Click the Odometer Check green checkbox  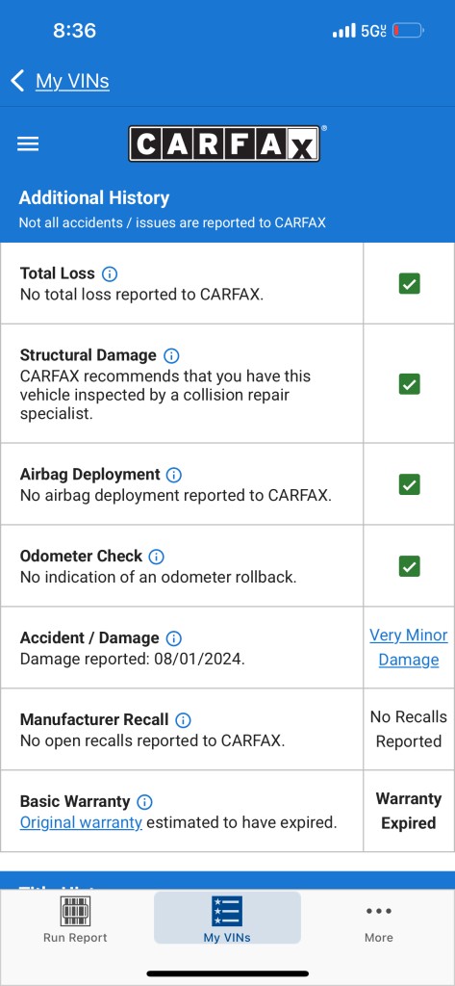[409, 566]
